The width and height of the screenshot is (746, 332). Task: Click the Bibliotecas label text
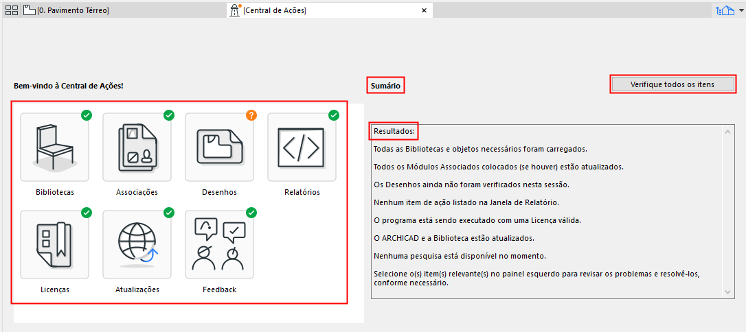coord(55,192)
